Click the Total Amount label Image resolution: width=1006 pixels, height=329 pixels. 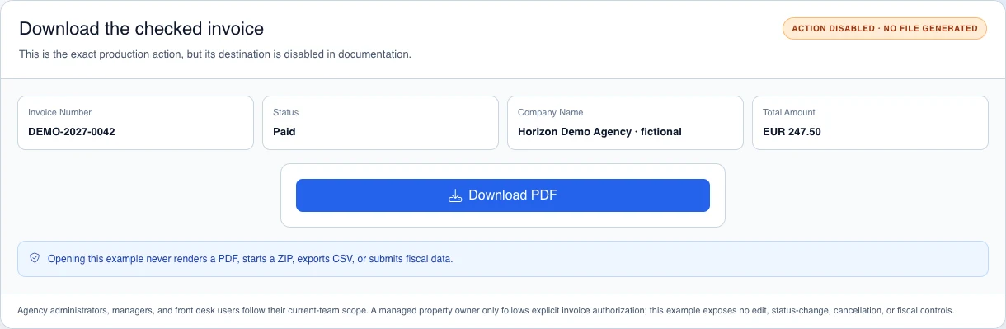(x=788, y=112)
